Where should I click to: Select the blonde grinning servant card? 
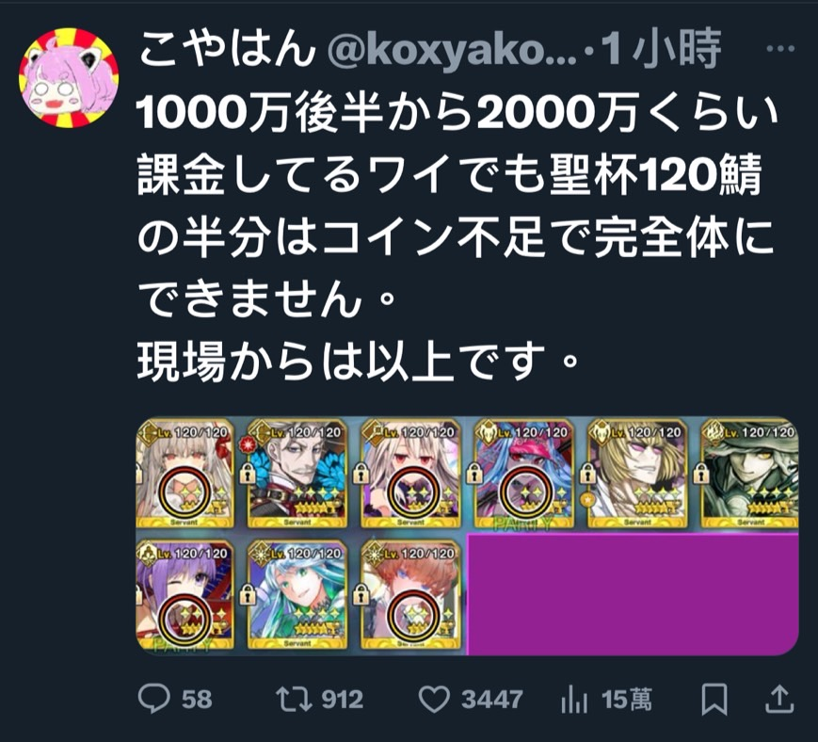point(637,474)
